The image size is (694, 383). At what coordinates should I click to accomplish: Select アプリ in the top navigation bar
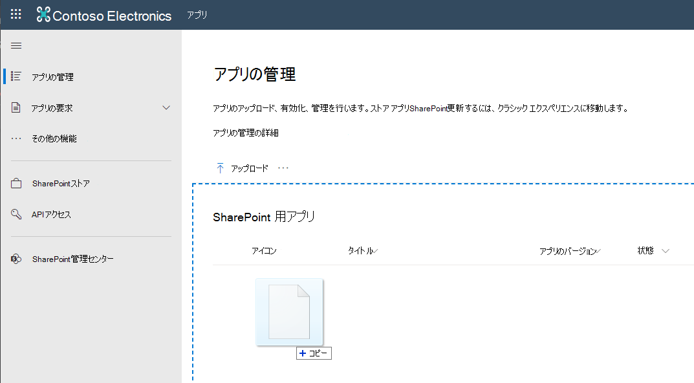[x=197, y=13]
